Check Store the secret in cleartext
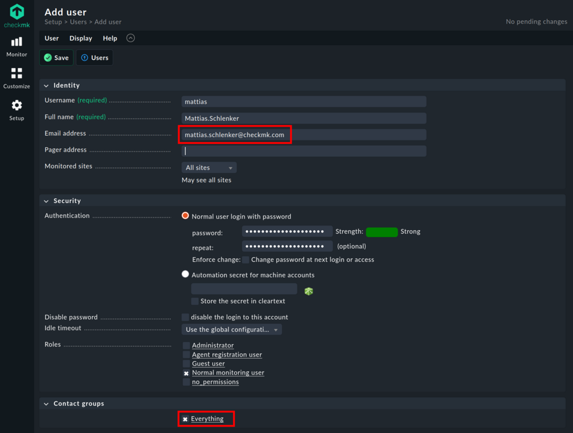Image resolution: width=573 pixels, height=433 pixels. (194, 301)
